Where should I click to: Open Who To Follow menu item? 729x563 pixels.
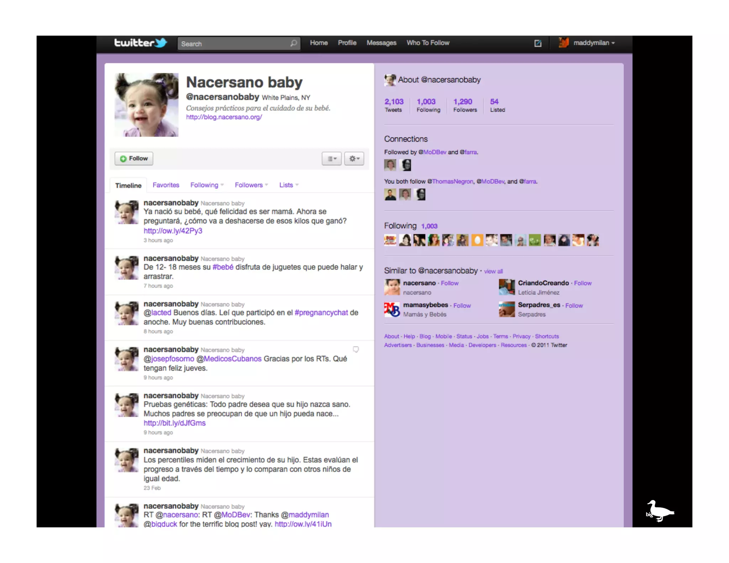point(428,43)
